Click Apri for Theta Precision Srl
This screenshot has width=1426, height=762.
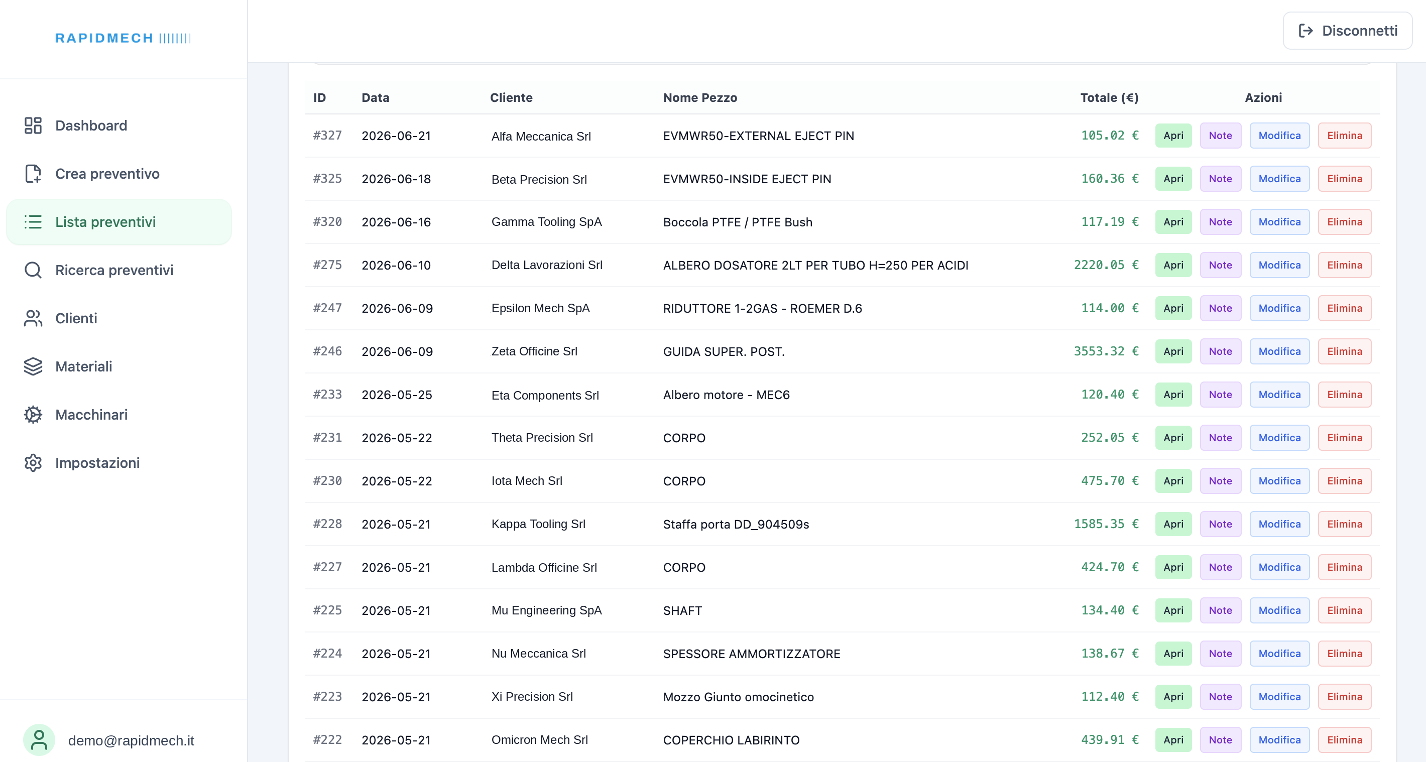pyautogui.click(x=1173, y=438)
